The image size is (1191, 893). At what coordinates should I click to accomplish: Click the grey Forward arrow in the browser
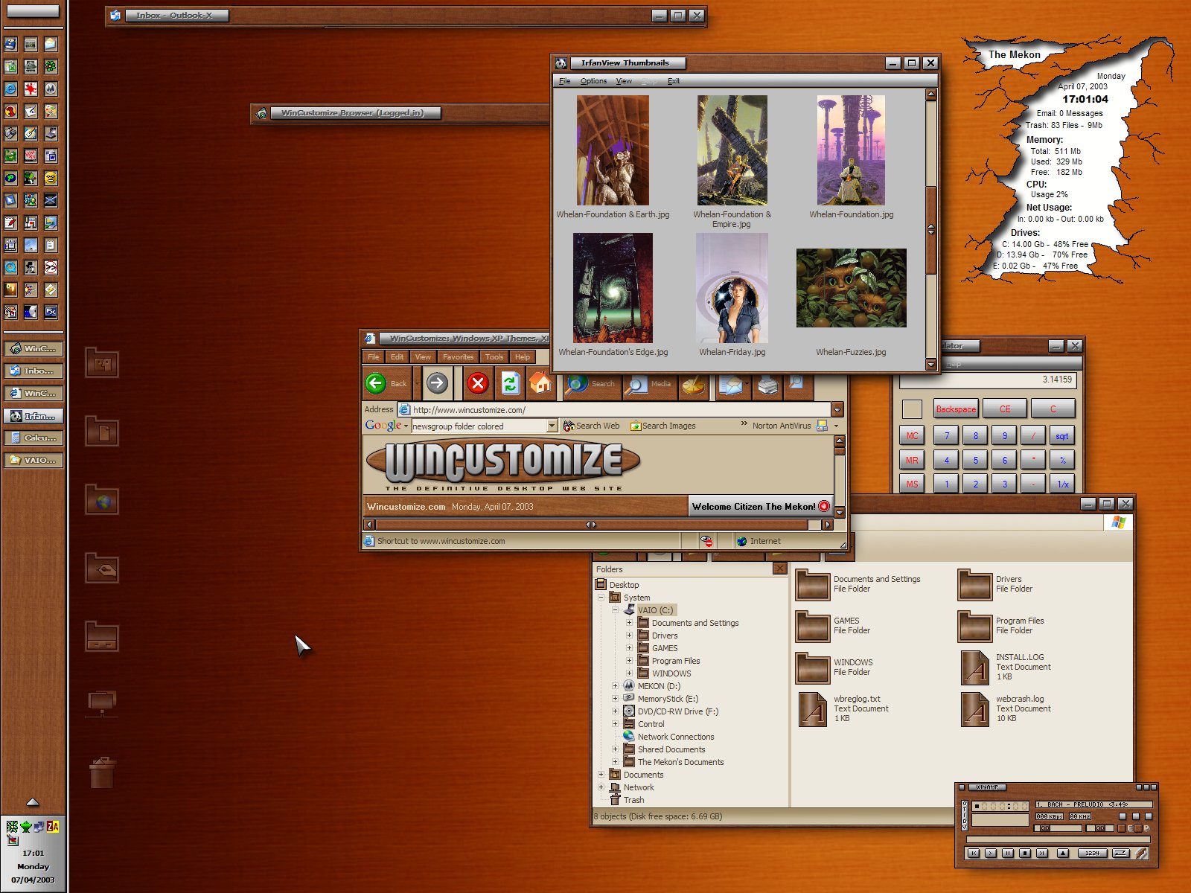(437, 383)
